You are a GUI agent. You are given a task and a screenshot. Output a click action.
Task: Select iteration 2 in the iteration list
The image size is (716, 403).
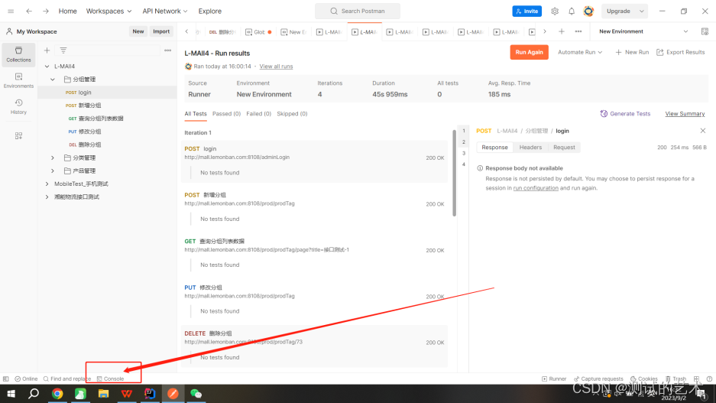[x=464, y=142]
